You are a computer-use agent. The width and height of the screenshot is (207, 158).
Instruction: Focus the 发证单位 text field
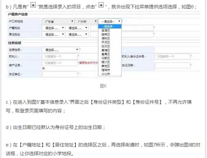tap(60, 74)
